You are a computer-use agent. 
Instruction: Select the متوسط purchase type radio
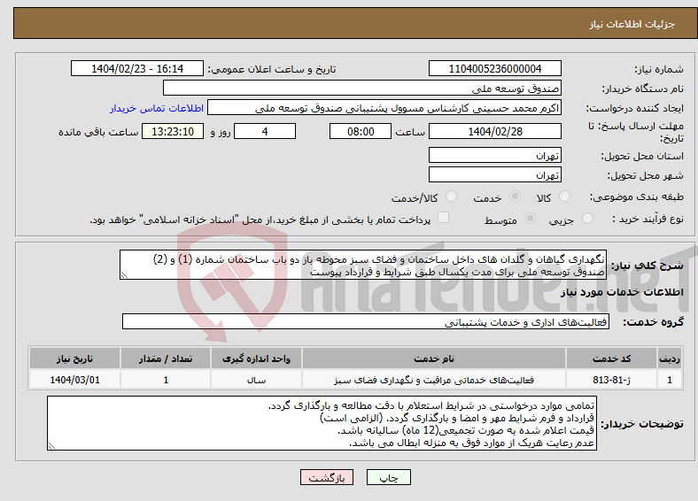(x=530, y=218)
